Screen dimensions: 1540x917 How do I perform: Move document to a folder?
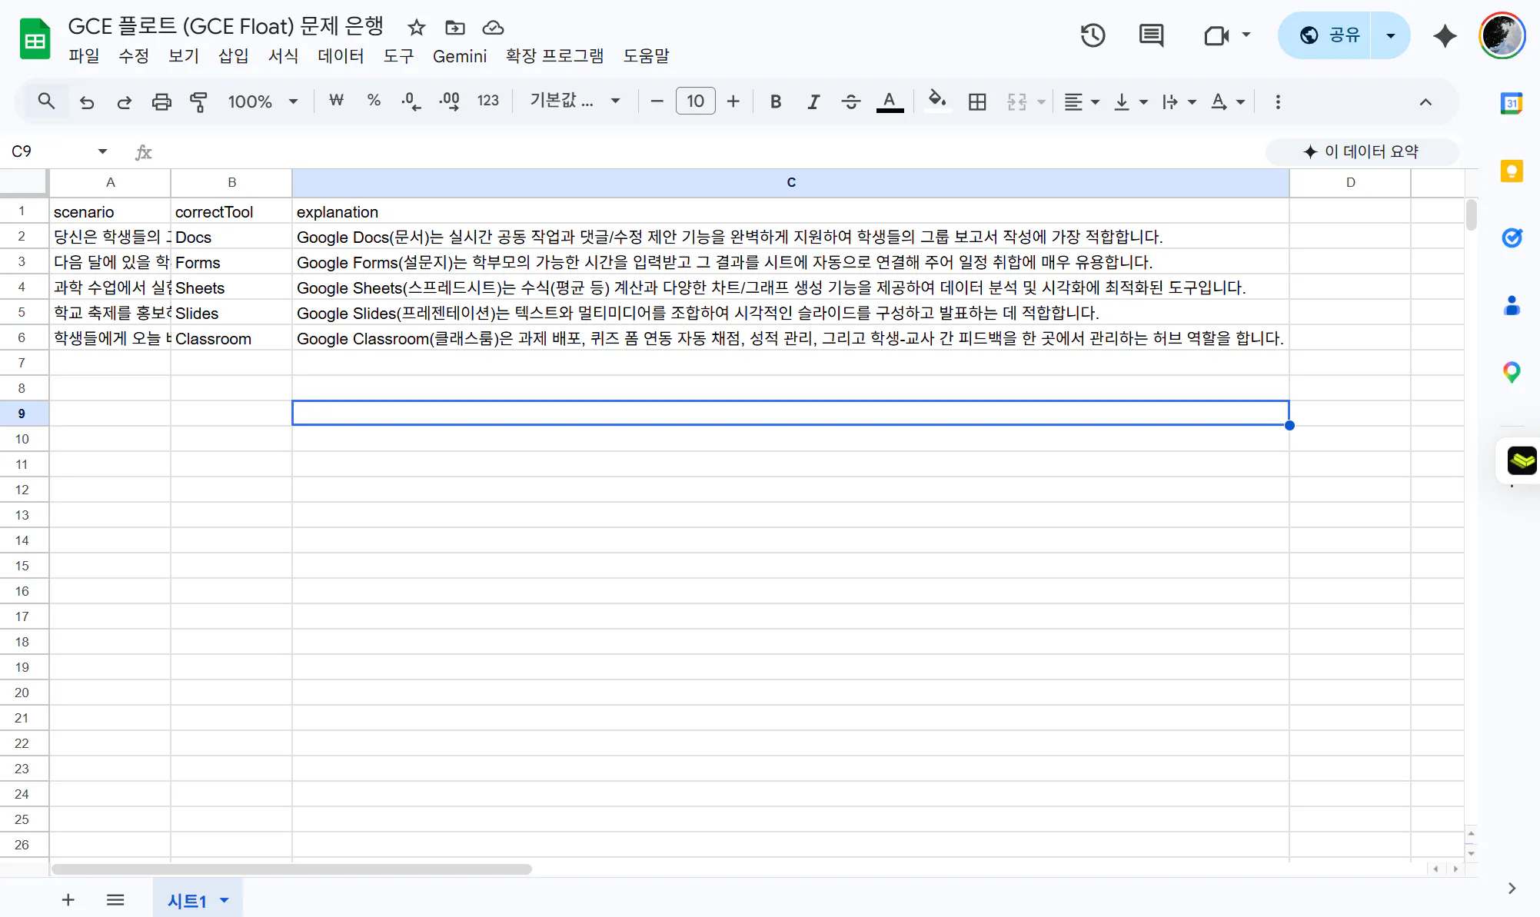click(x=455, y=28)
